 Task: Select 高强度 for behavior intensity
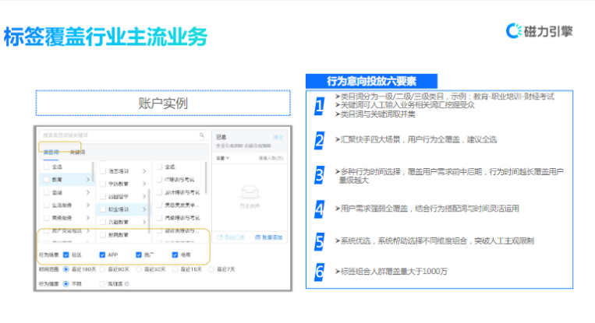pos(102,283)
